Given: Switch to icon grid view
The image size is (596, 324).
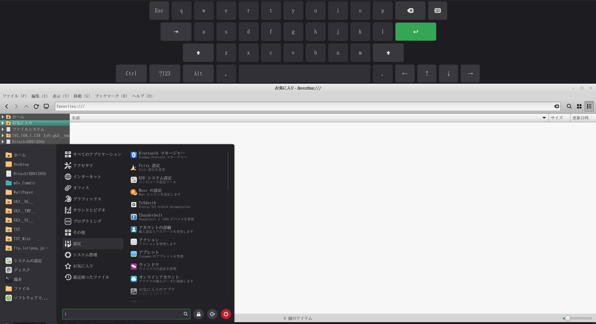Looking at the screenshot, I should (579, 106).
